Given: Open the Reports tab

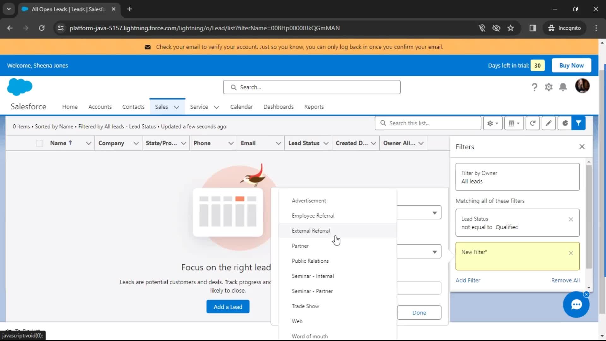Looking at the screenshot, I should [314, 107].
